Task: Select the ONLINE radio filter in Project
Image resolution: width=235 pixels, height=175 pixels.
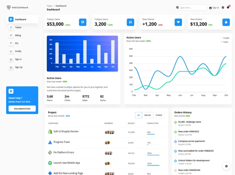Action: [x=147, y=115]
